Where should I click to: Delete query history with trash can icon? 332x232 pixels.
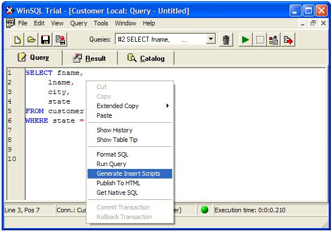tap(226, 39)
